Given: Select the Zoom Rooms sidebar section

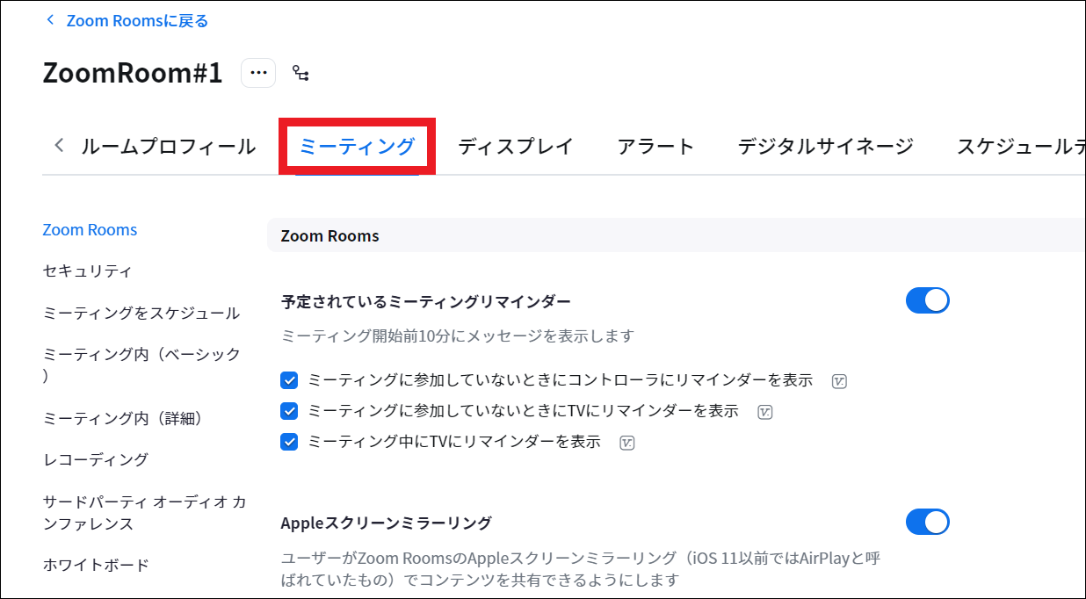Looking at the screenshot, I should (x=90, y=230).
